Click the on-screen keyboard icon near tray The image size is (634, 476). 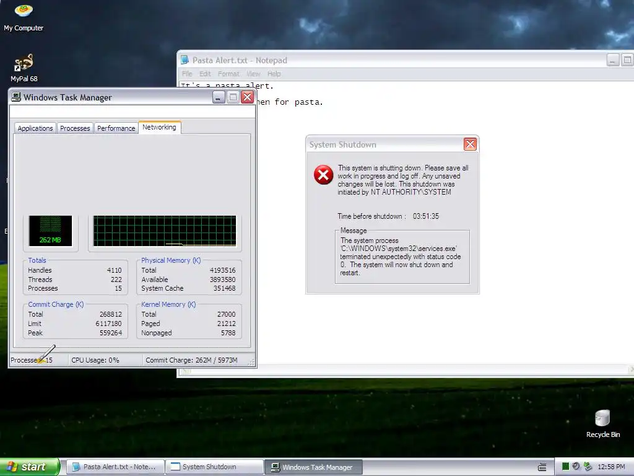point(542,467)
